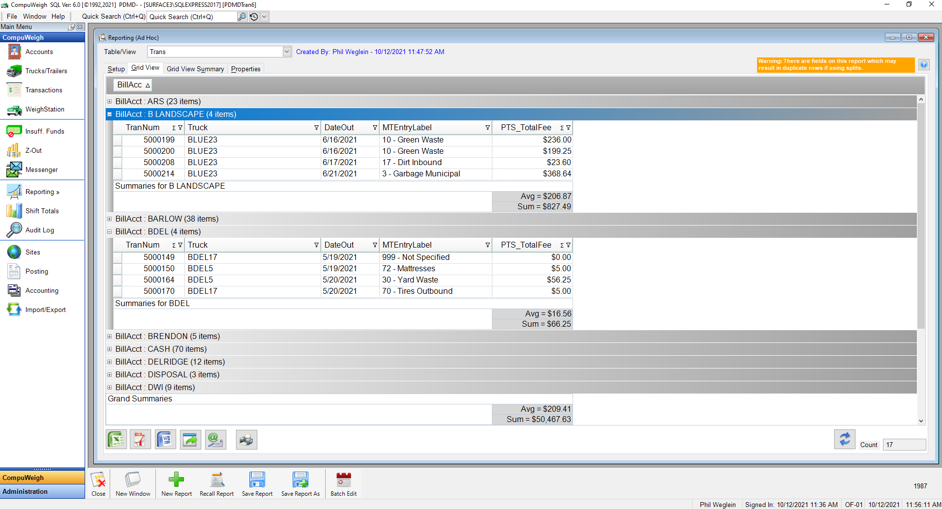Click the refresh icon next to Count
This screenshot has height=509, width=942.
click(845, 439)
